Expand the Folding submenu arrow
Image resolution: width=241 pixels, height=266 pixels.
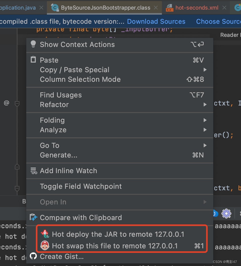coord(205,120)
